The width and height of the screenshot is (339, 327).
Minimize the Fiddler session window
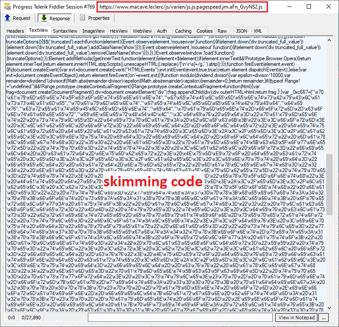click(x=289, y=7)
